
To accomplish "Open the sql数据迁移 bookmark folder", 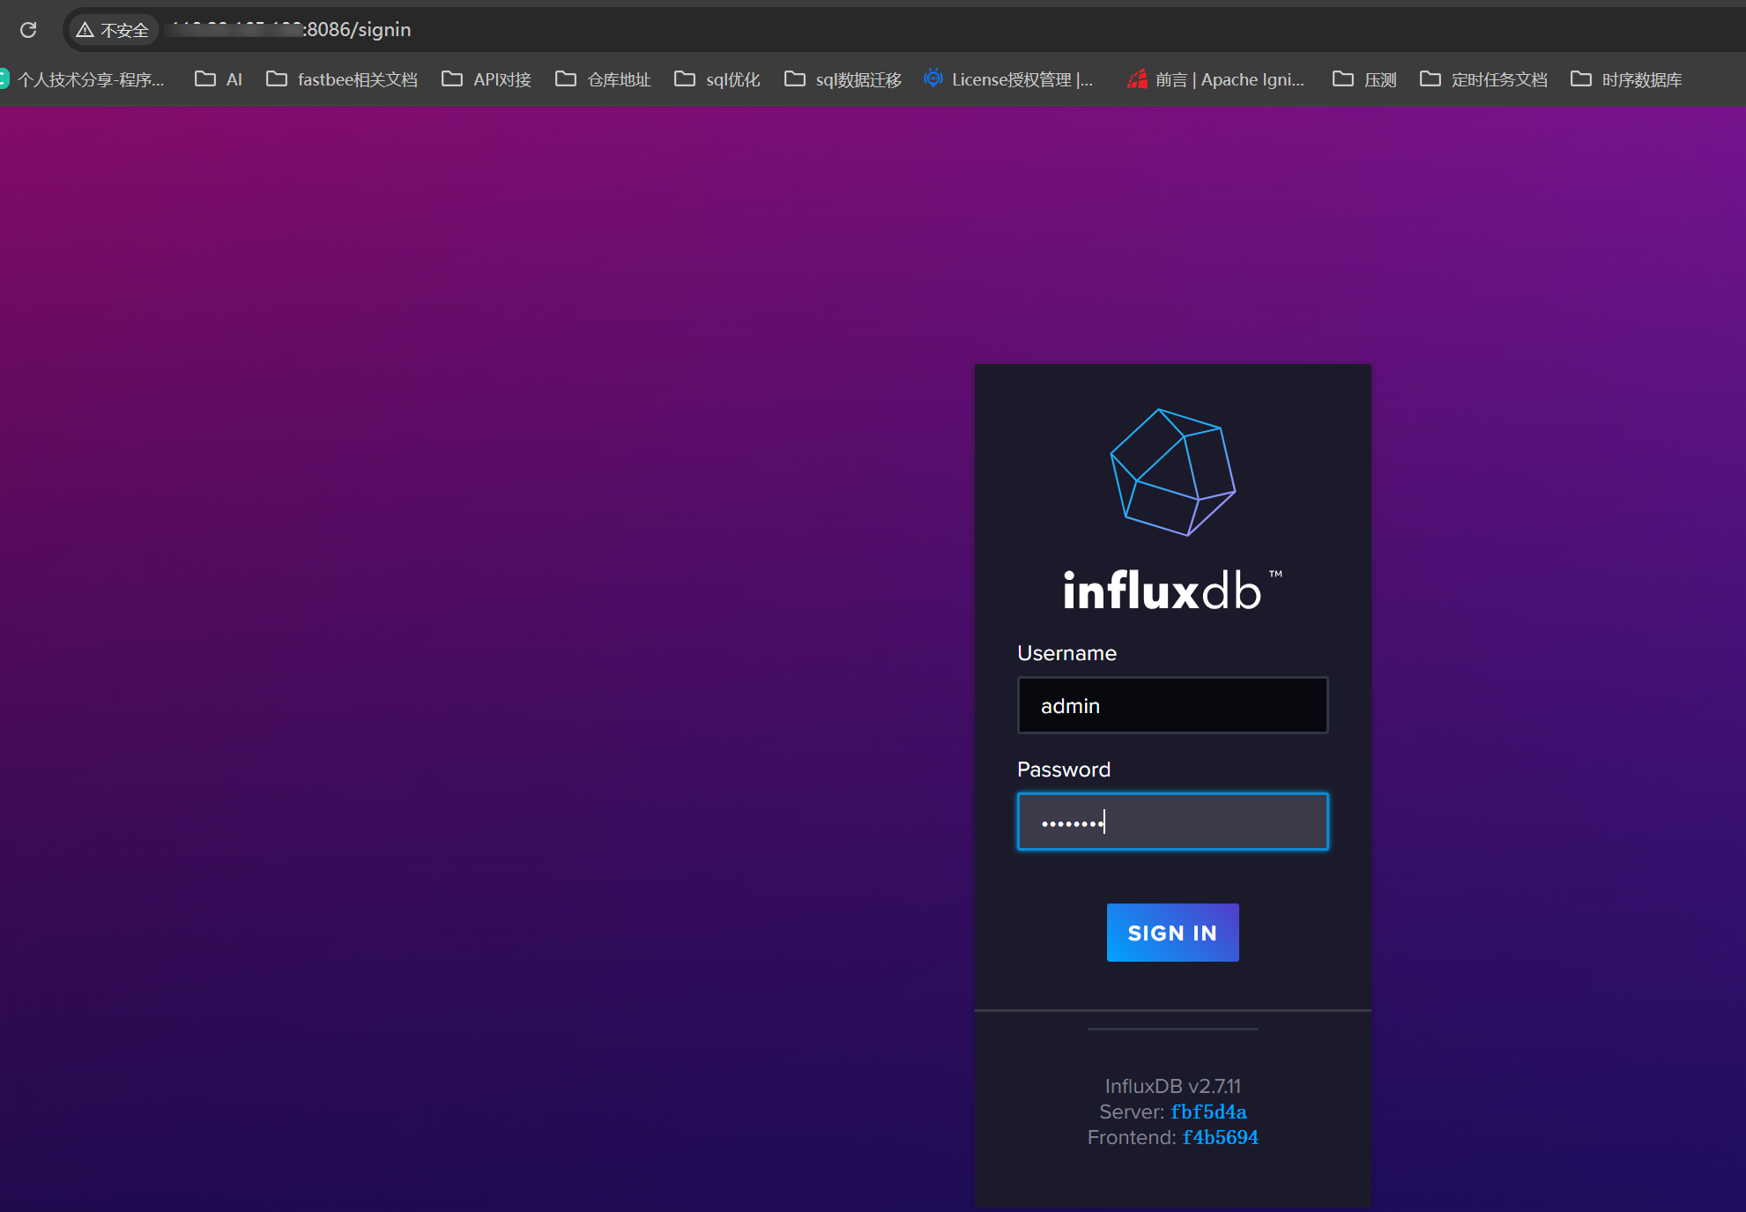I will (843, 79).
